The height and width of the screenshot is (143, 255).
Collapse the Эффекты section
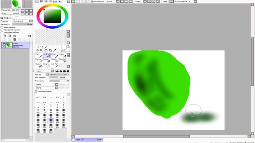[2, 18]
